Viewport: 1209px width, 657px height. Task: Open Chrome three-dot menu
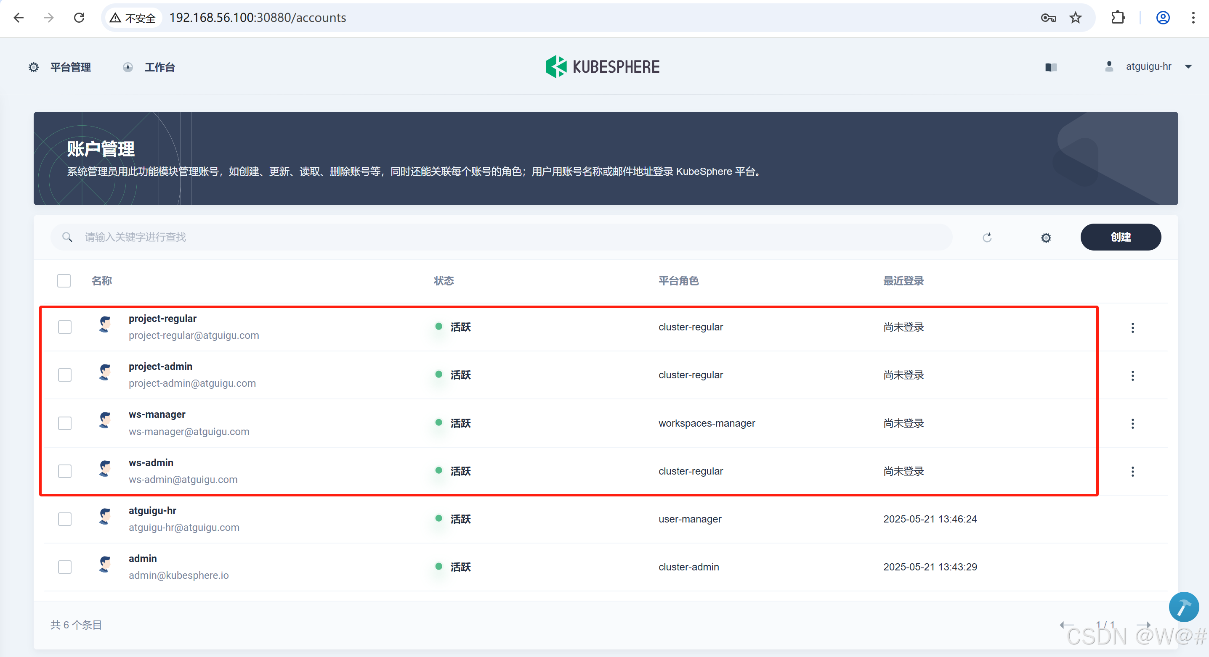(x=1193, y=18)
